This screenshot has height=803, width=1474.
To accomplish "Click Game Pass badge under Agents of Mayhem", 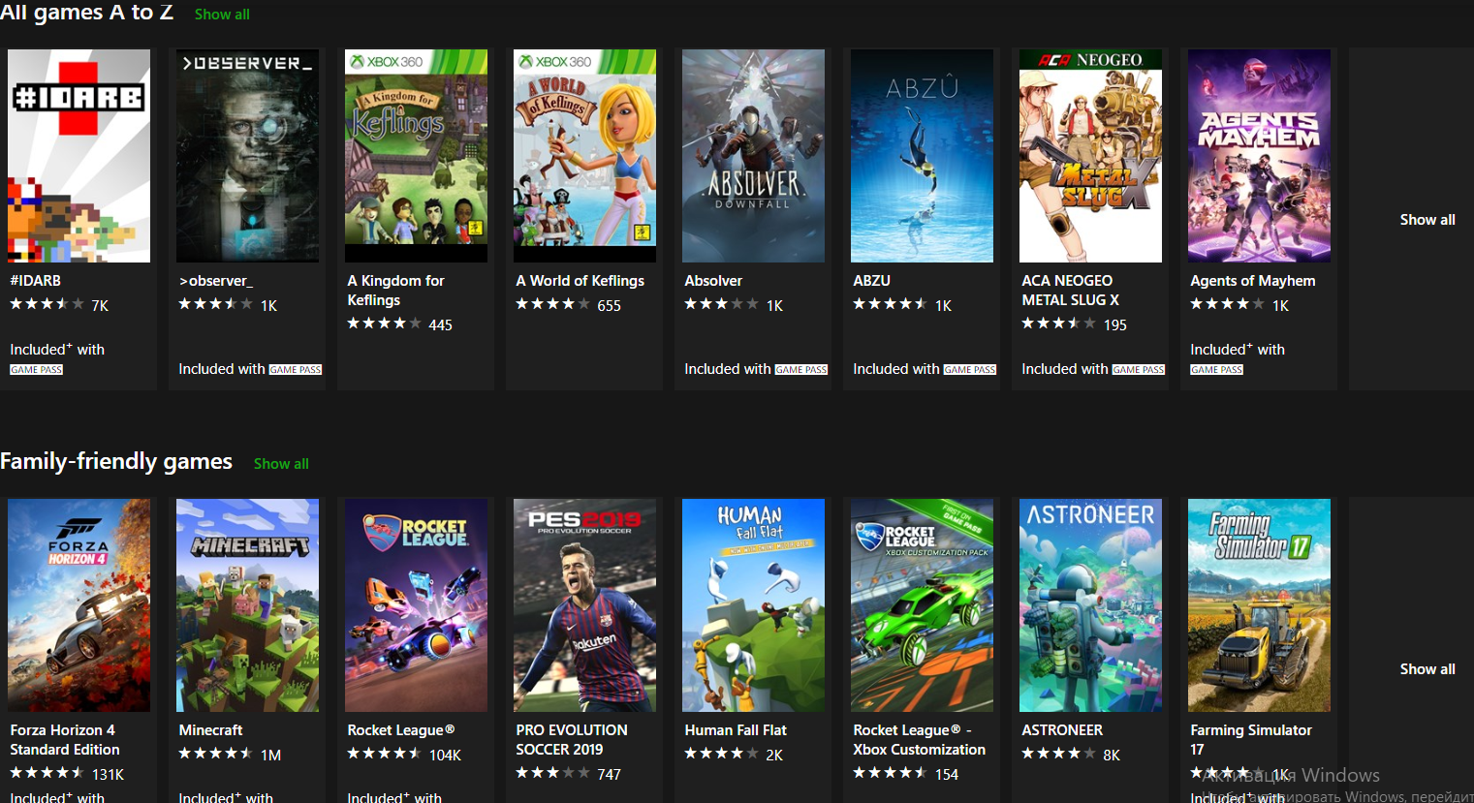I will (x=1216, y=370).
